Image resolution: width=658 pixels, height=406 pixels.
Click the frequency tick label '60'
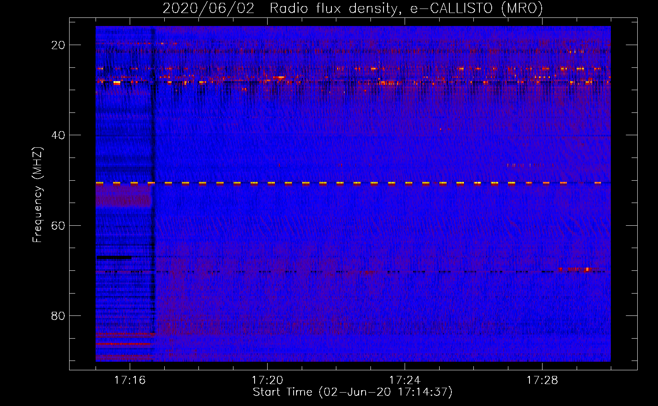click(x=58, y=225)
